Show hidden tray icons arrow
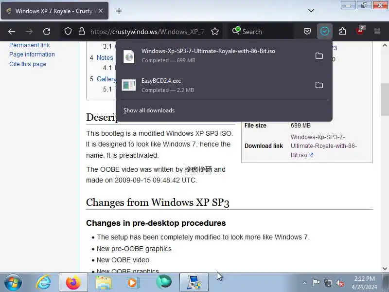 coord(305,283)
